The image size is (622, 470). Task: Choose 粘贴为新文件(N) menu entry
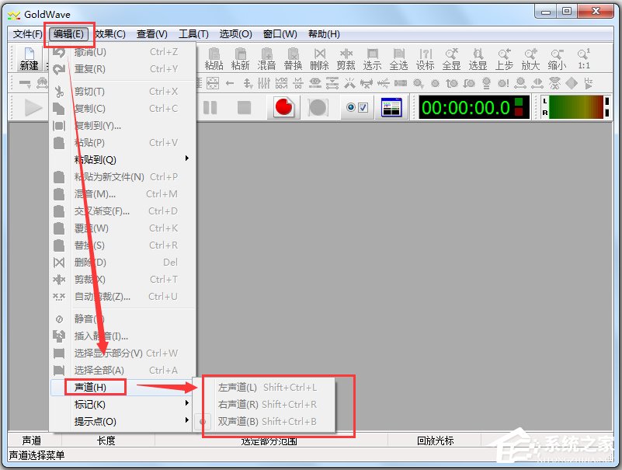click(122, 176)
